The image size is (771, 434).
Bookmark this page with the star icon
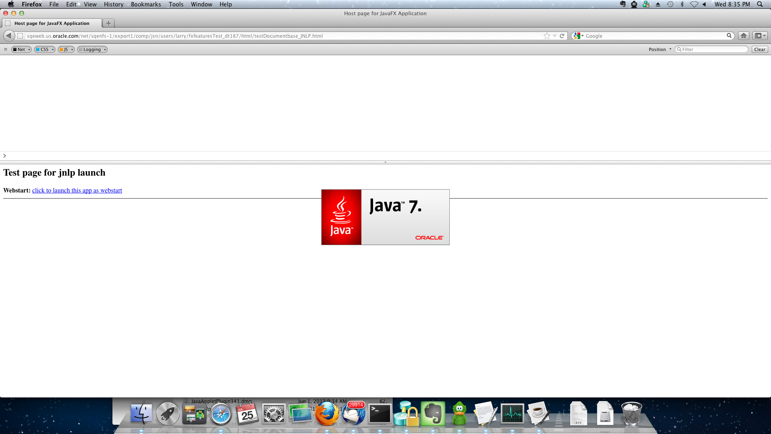pos(547,36)
